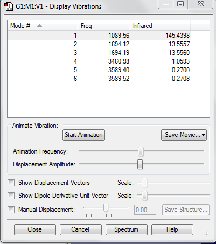216x244 pixels.
Task: Start the vibration animation
Action: point(83,135)
